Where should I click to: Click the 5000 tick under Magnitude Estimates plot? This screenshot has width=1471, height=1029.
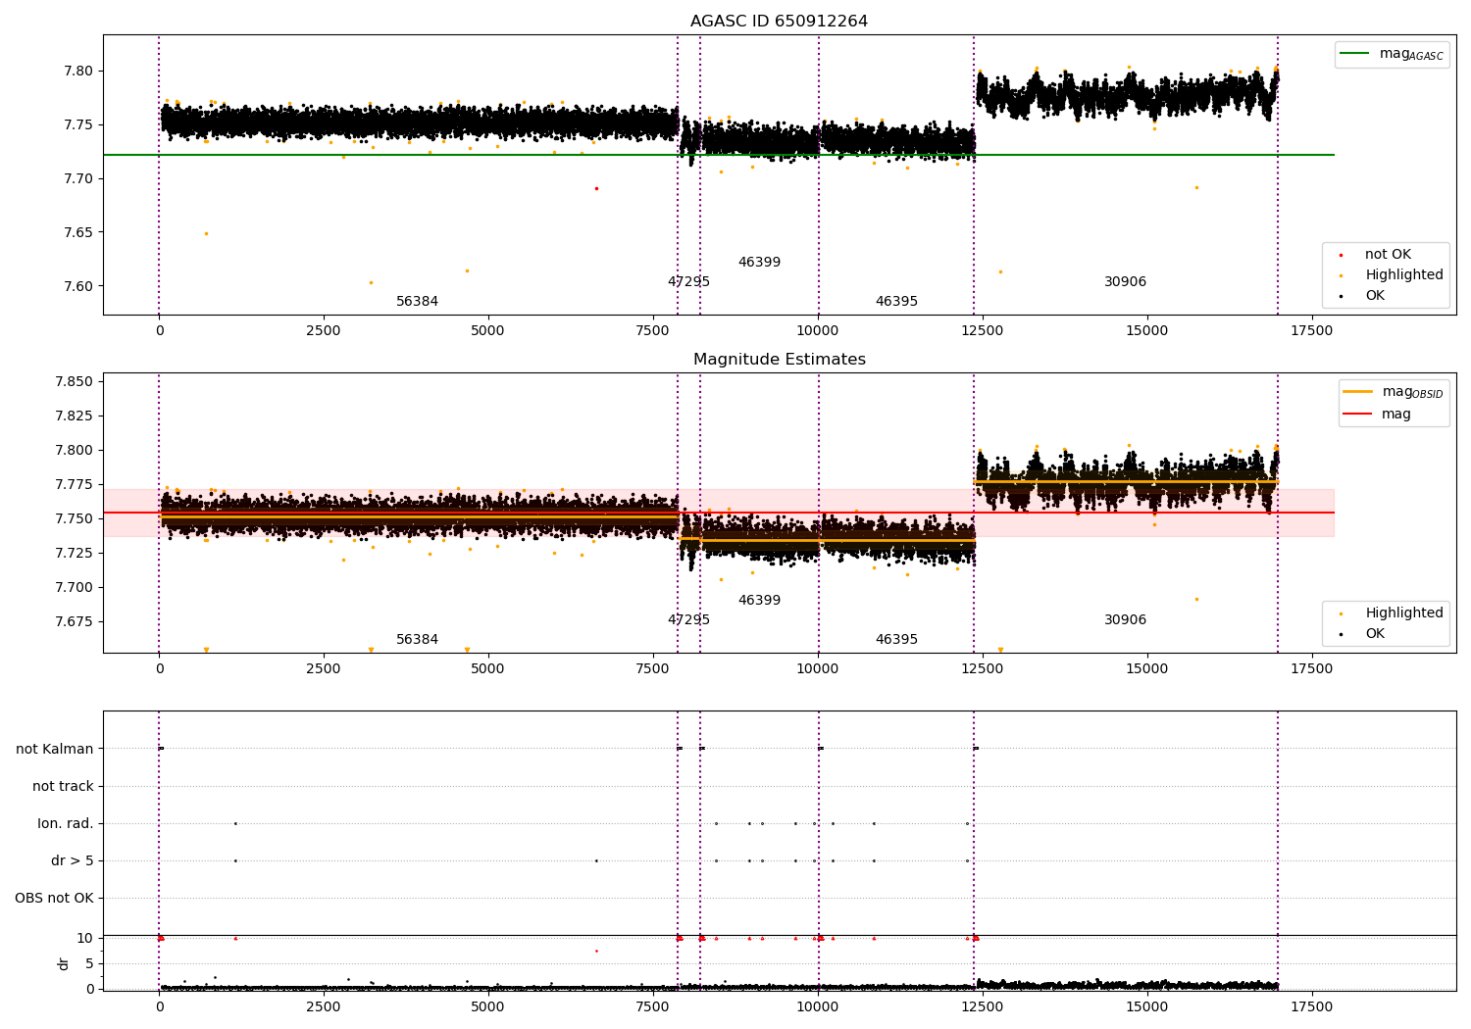(x=487, y=669)
